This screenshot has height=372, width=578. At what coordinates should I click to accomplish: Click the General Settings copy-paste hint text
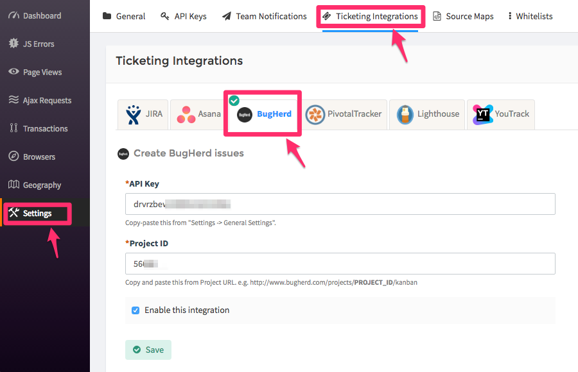[x=200, y=223]
